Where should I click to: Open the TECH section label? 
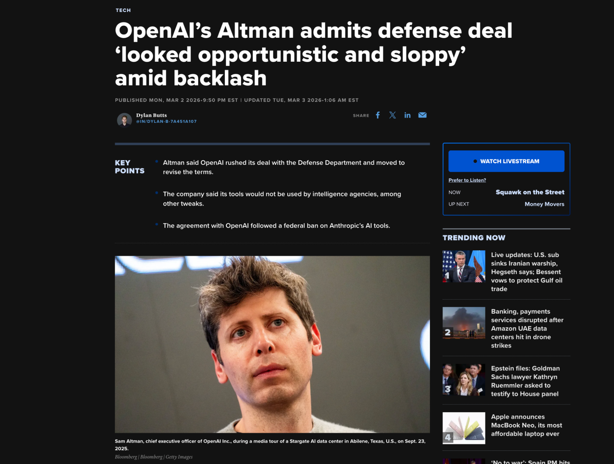(x=123, y=10)
